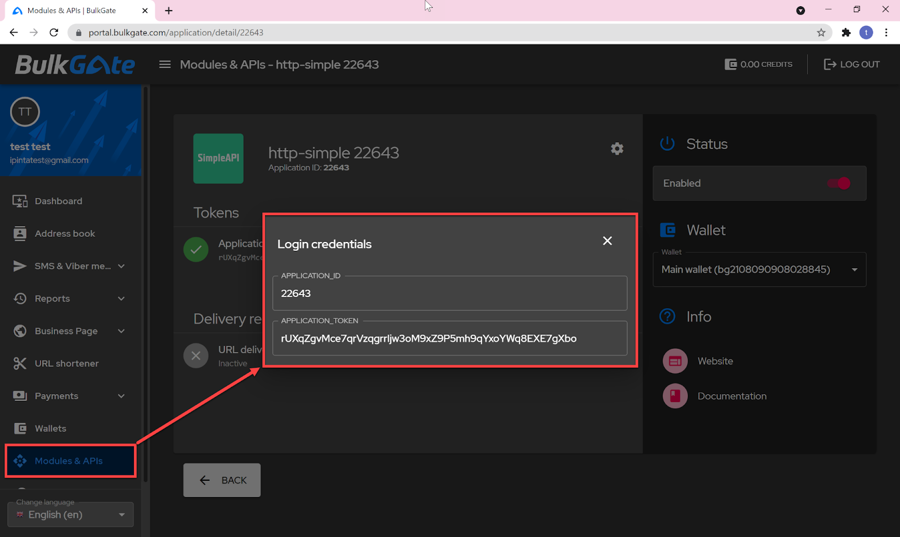Click the browser back arrow
Image resolution: width=900 pixels, height=537 pixels.
click(x=14, y=33)
